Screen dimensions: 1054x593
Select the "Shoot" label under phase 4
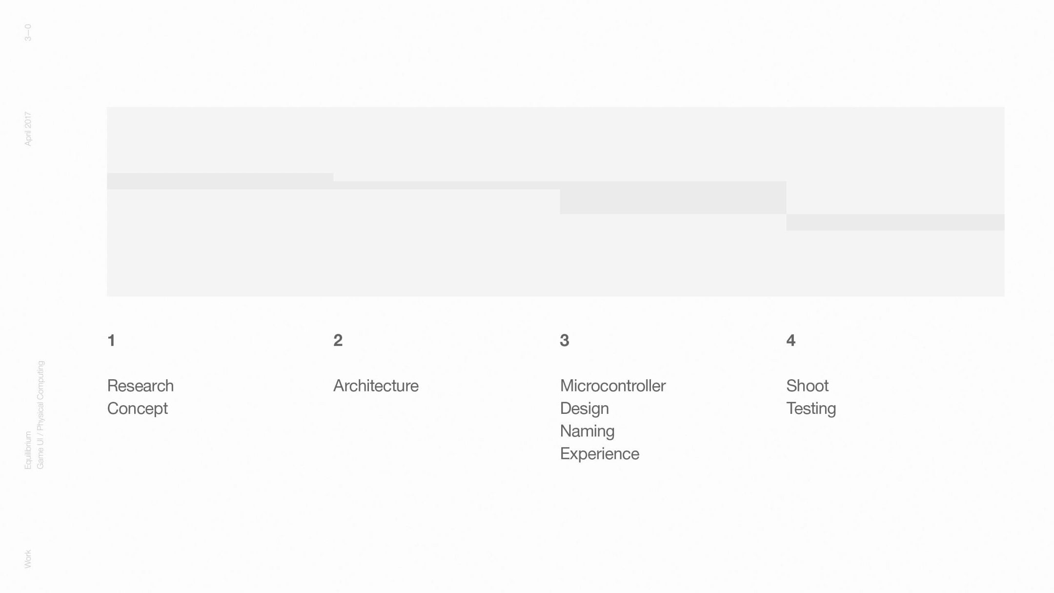click(x=807, y=386)
